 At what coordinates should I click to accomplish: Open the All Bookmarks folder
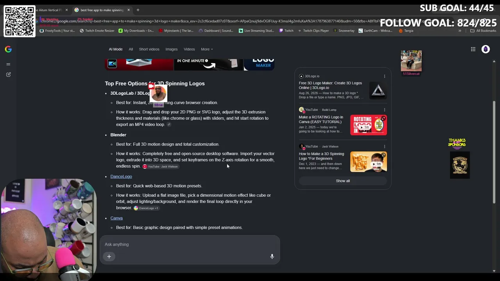(x=483, y=31)
